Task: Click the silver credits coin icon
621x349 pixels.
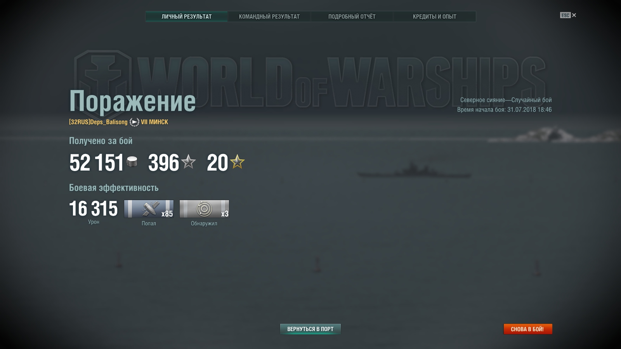Action: pyautogui.click(x=132, y=162)
